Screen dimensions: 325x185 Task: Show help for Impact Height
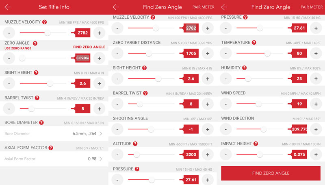point(256,144)
